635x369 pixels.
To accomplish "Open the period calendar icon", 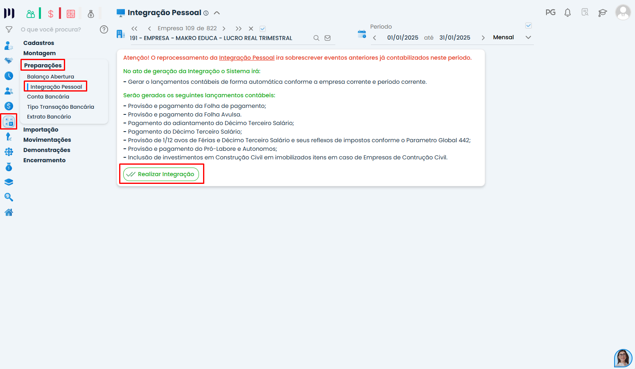I will pos(362,34).
